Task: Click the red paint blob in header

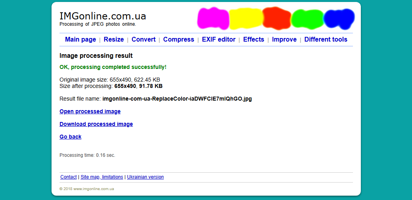Action: coord(277,18)
